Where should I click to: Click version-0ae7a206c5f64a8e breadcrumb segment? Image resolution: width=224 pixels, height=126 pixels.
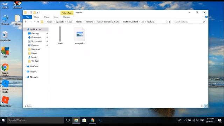tap(108, 22)
